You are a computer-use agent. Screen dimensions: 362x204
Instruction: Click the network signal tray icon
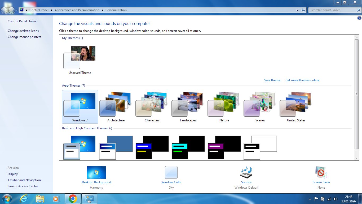click(329, 199)
